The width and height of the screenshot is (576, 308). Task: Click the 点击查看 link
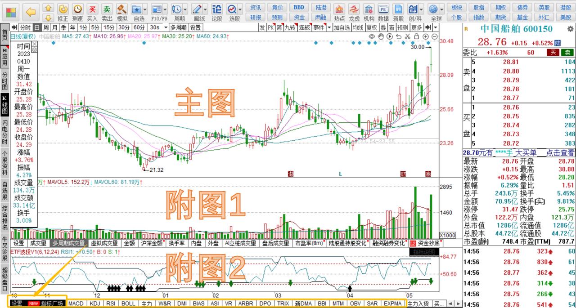pos(561,153)
